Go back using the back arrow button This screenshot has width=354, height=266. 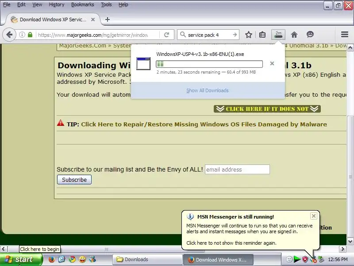pyautogui.click(x=9, y=35)
